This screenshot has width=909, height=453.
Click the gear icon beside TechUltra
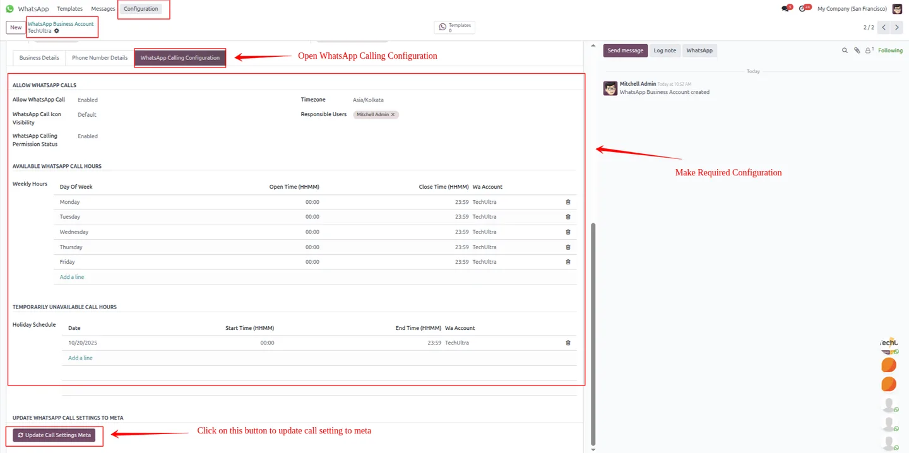click(x=56, y=31)
